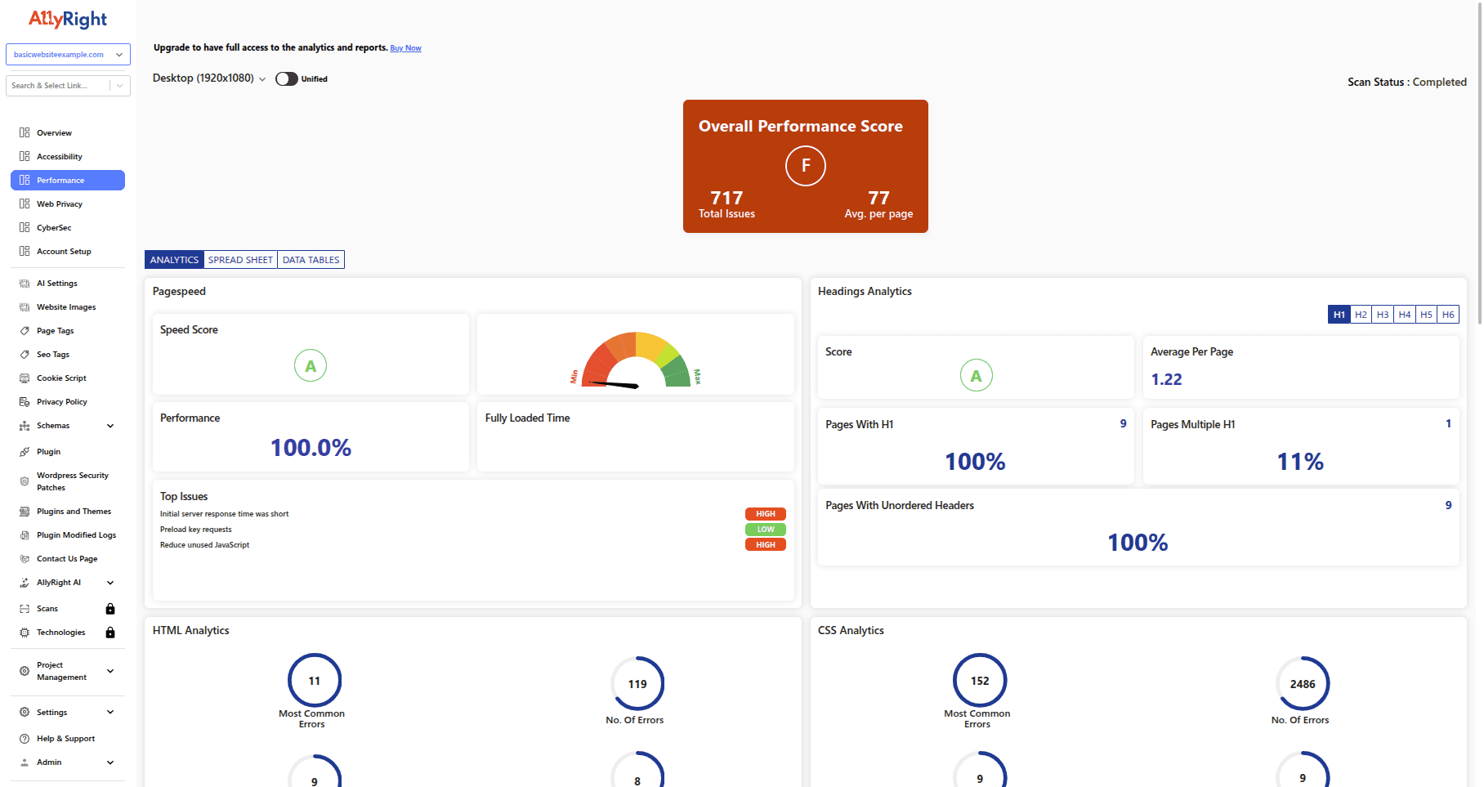Click the Website Images sidebar icon

[x=25, y=306]
